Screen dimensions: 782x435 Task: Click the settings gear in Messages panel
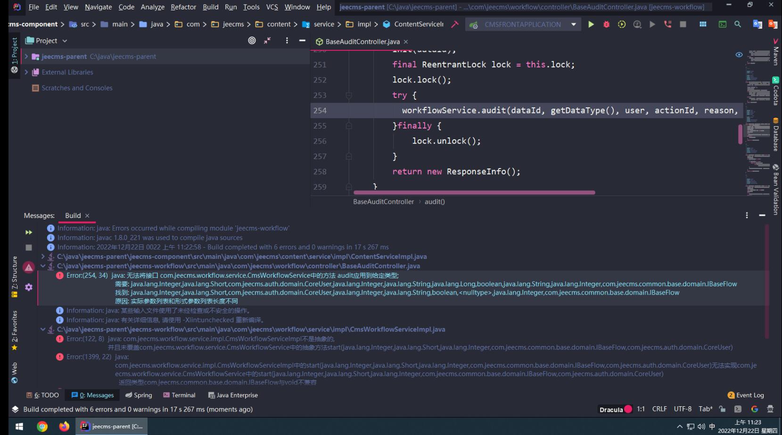tap(29, 287)
